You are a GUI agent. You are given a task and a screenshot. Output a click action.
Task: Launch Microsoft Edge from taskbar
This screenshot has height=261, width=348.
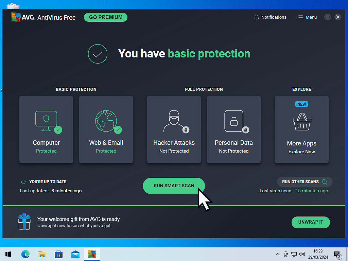click(x=25, y=254)
